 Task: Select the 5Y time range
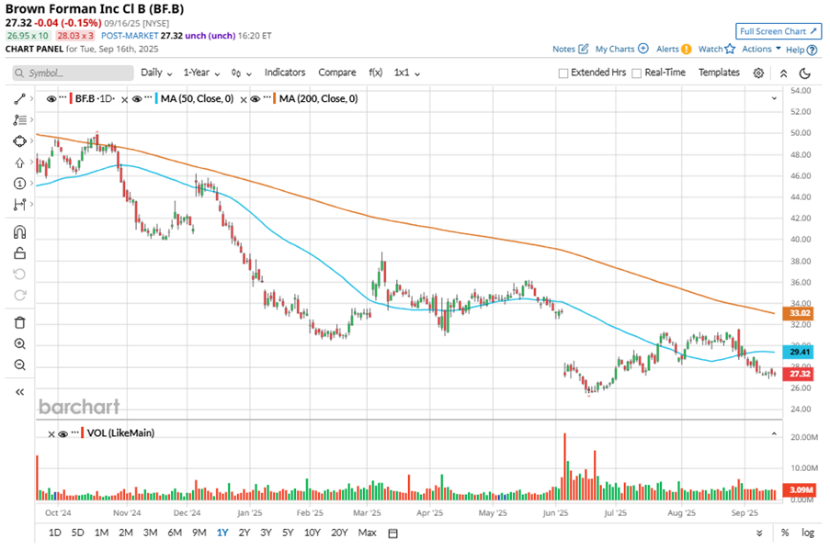tap(288, 533)
